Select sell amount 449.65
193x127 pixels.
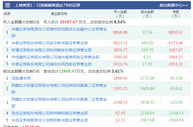point(147,43)
